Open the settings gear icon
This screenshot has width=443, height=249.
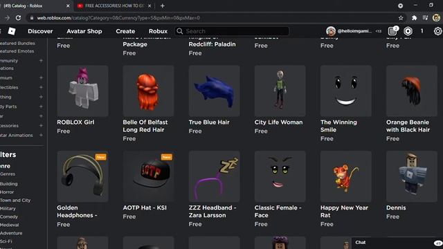pos(438,31)
